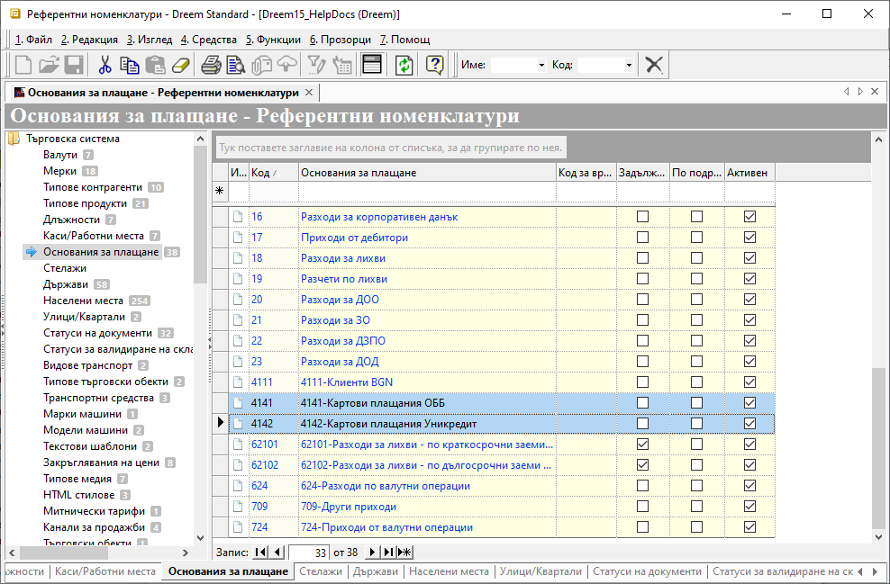Toggle Активен checkbox for row 4142
The height and width of the screenshot is (584, 890).
pos(749,424)
